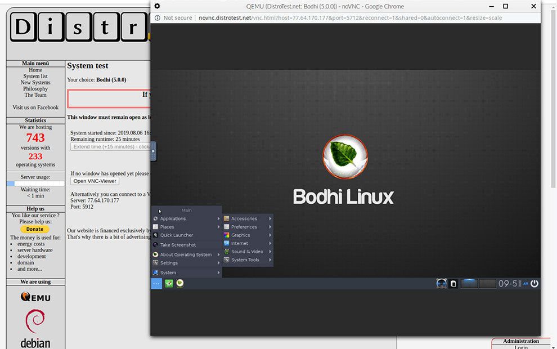Expand the Accessories submenu
The image size is (557, 349).
(248, 218)
